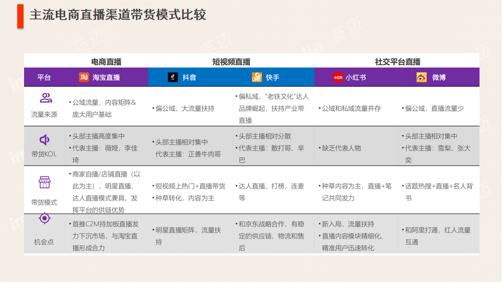Click bullet 代表主播：雪梨、张大奕
The width and height of the screenshot is (502, 282).
click(436, 154)
